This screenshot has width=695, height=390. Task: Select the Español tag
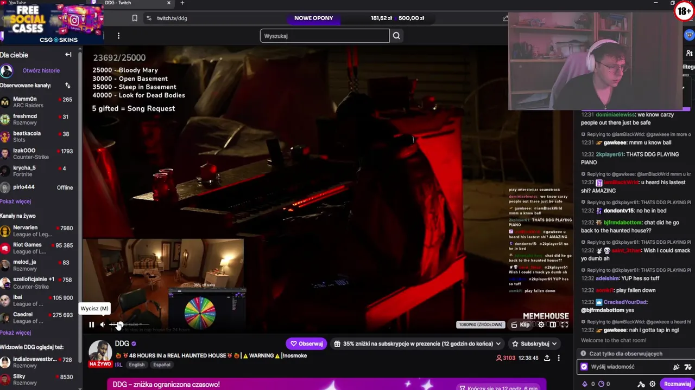click(162, 365)
